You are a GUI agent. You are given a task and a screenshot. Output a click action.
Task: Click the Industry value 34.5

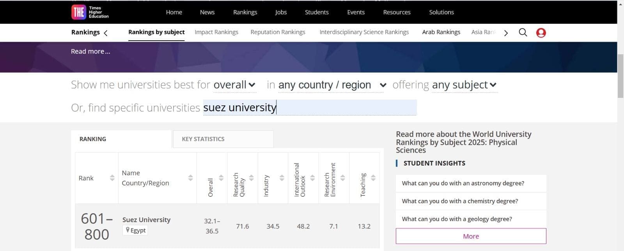click(273, 226)
